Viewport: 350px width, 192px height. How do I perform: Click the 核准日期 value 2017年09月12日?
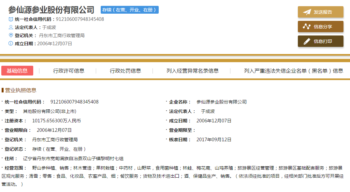tap(214, 140)
